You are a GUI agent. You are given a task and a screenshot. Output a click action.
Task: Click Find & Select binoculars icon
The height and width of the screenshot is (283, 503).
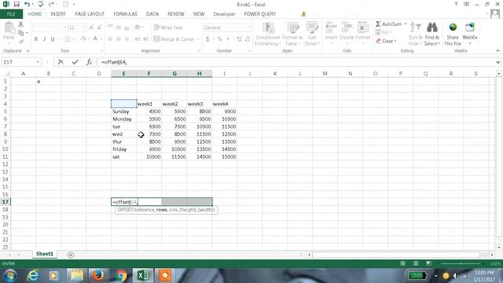coord(432,28)
